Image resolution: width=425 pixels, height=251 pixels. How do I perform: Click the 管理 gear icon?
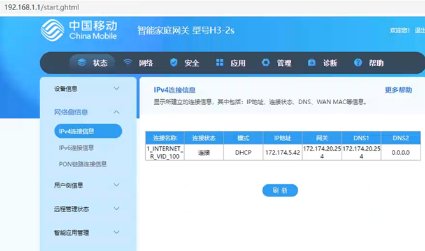tap(266, 62)
